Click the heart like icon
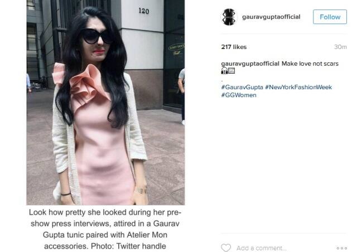Viewport: 357px width, 252px height. 226,248
